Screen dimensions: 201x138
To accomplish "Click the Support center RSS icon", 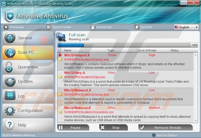I will (49, 27).
